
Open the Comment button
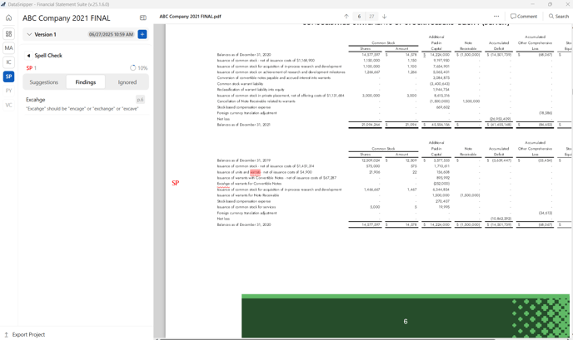pos(524,17)
